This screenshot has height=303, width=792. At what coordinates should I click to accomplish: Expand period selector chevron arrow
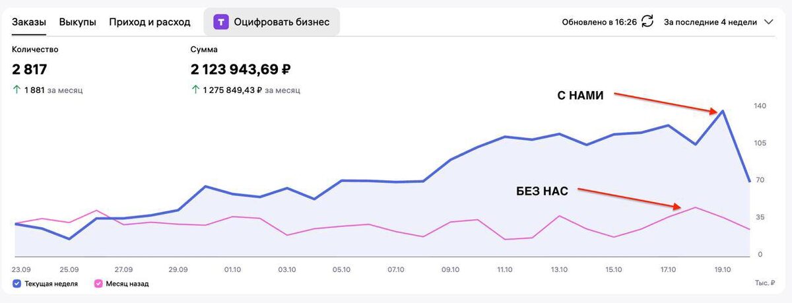click(x=768, y=22)
